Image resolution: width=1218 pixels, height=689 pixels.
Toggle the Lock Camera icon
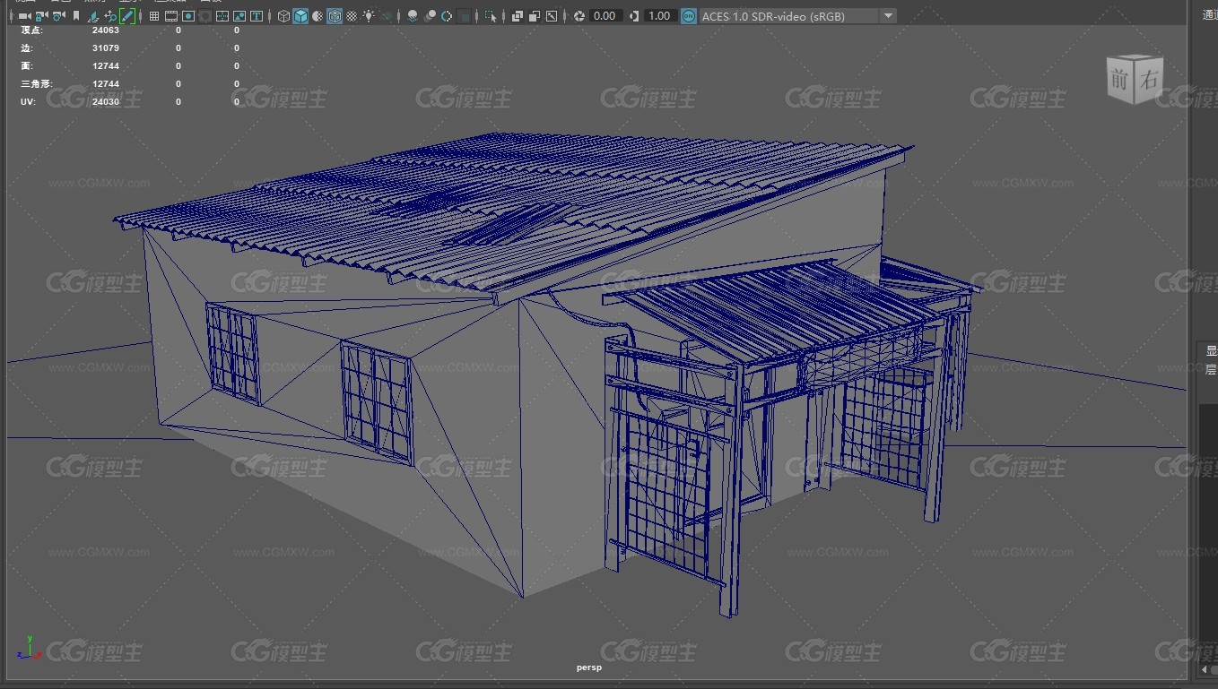click(x=41, y=16)
